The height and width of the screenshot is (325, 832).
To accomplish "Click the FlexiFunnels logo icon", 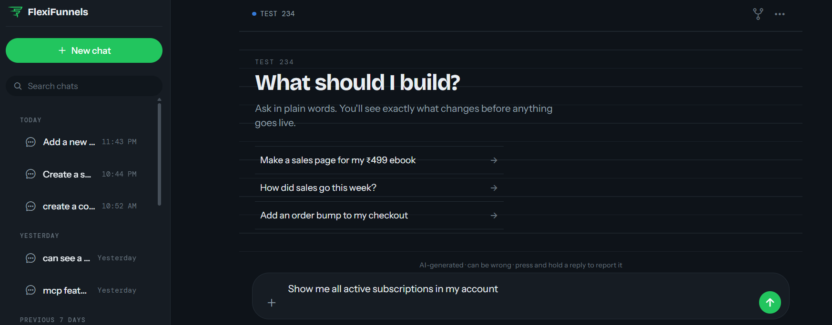I will coord(16,12).
